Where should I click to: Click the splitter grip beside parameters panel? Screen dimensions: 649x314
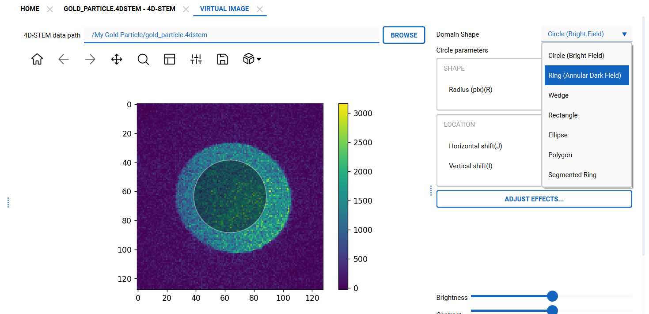431,190
